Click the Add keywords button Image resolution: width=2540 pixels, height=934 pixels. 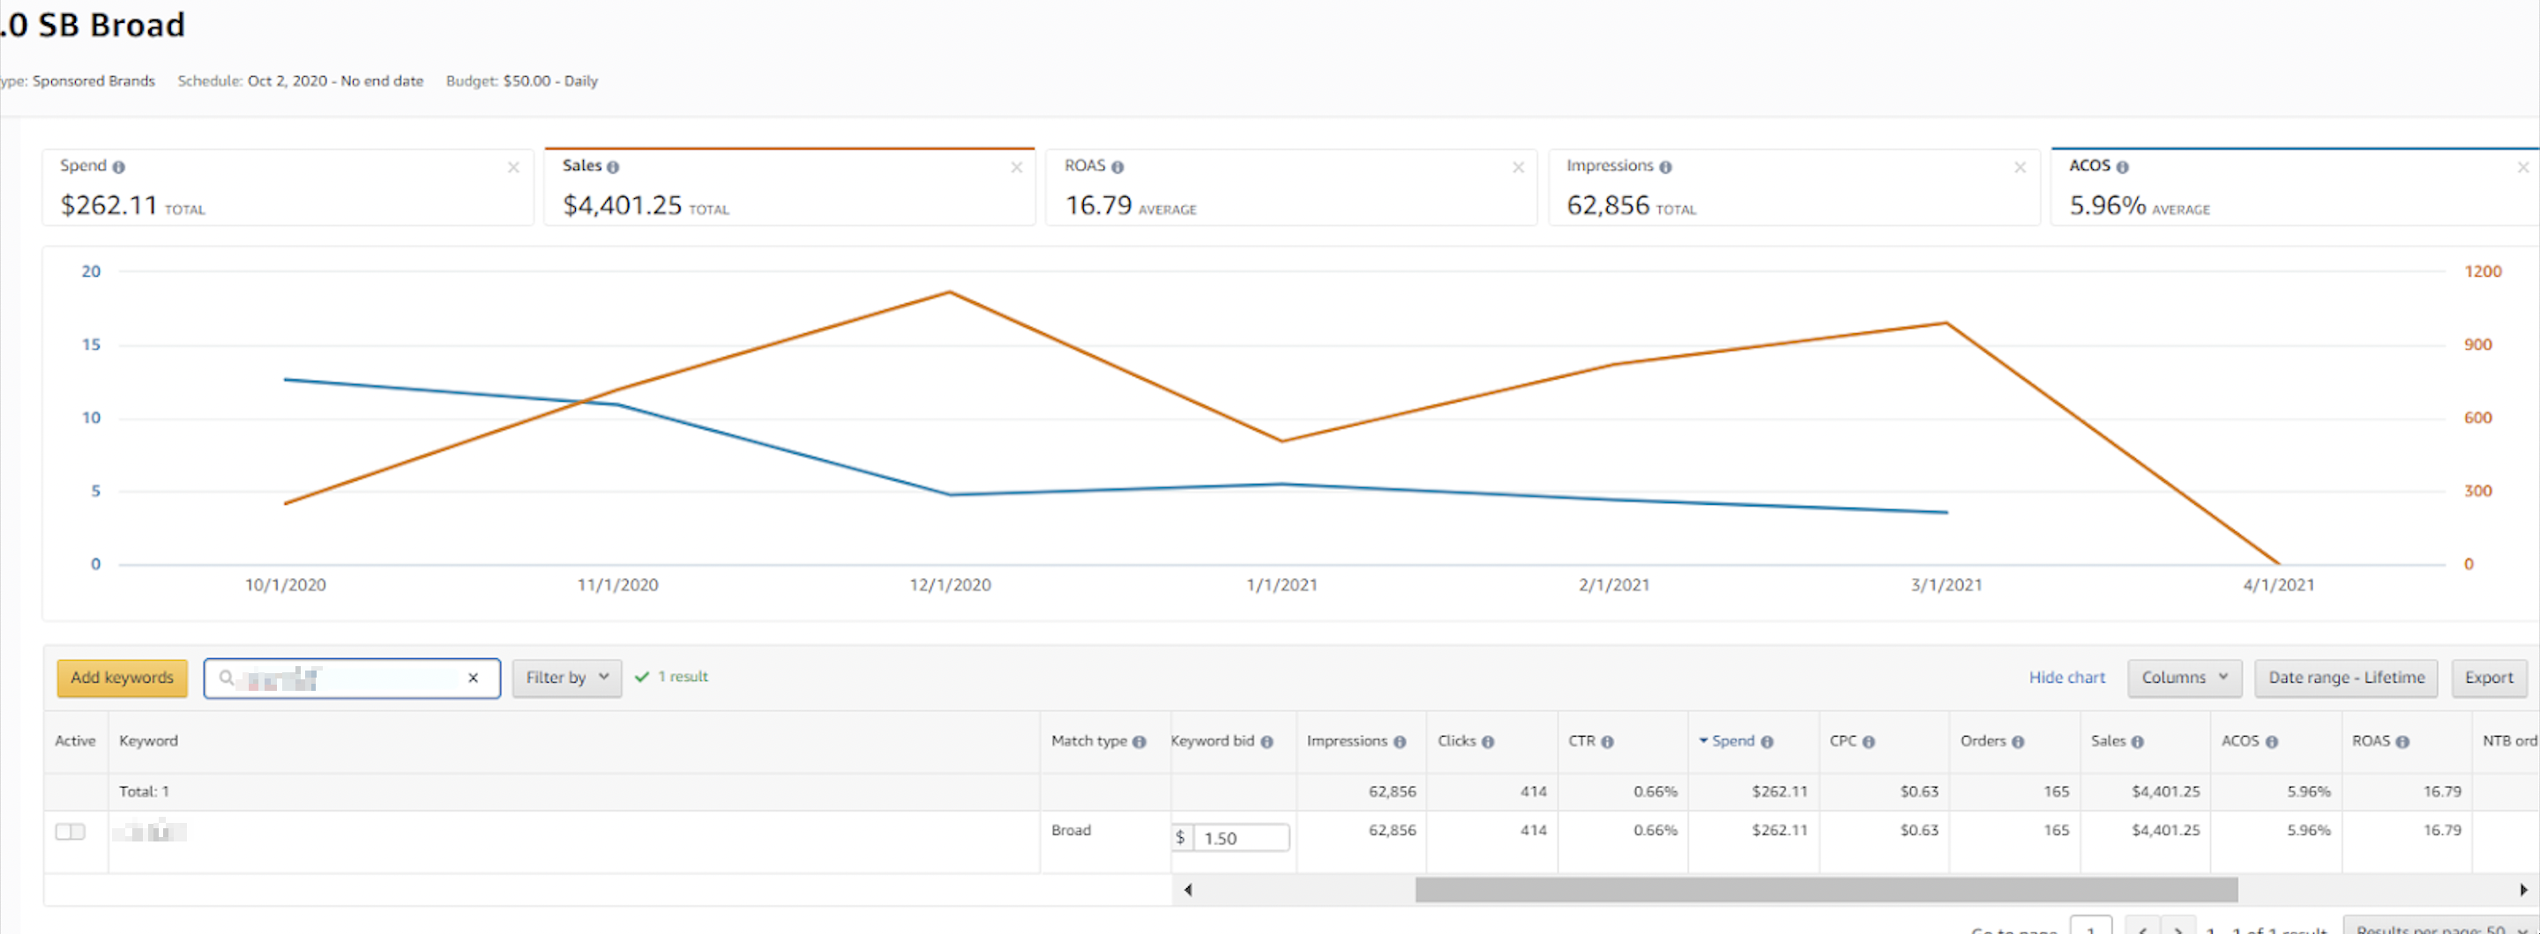click(122, 678)
